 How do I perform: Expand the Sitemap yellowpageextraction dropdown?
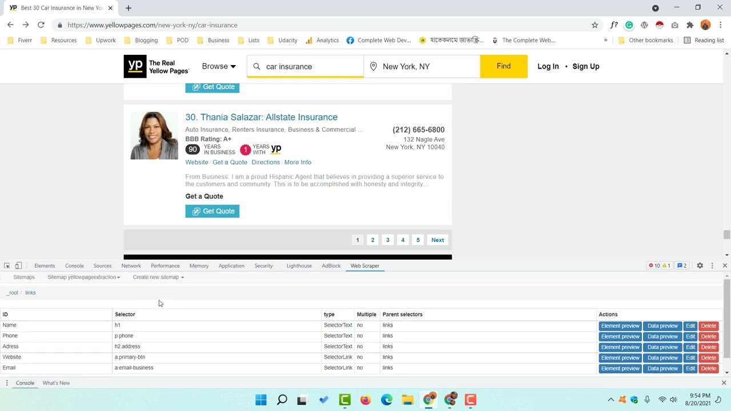pyautogui.click(x=83, y=277)
